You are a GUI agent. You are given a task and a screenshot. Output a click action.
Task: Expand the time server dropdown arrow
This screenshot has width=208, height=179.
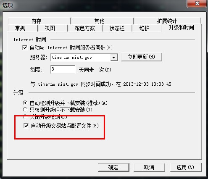[114, 58]
